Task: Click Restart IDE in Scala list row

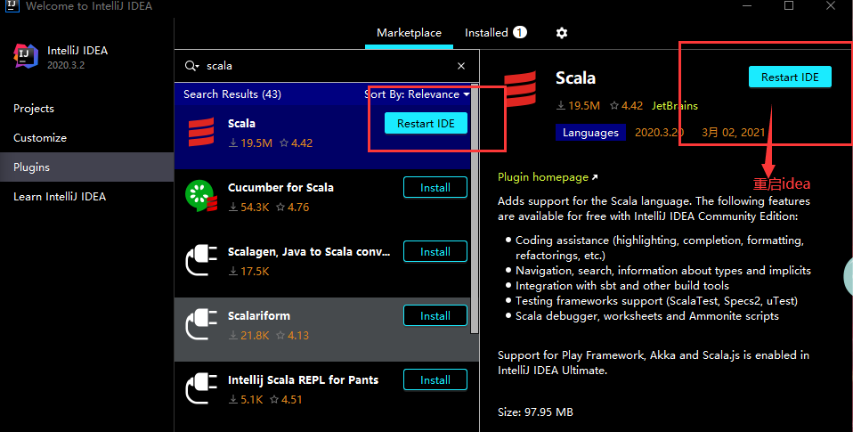Action: click(426, 124)
